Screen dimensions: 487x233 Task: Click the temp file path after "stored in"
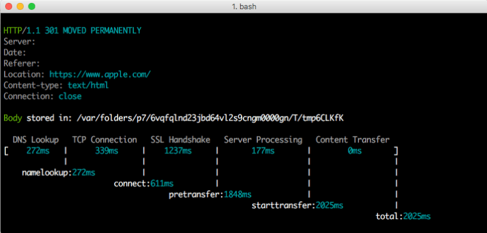(x=210, y=118)
